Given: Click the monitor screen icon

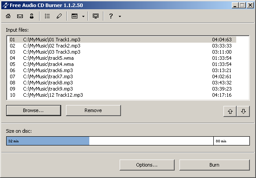Looking at the screenshot, I should pyautogui.click(x=96, y=16).
